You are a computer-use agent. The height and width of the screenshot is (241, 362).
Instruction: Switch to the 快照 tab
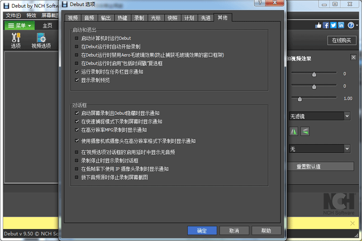coord(172,18)
